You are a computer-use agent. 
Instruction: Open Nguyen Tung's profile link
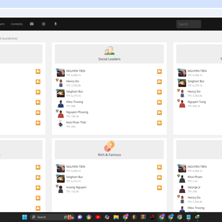196,102
